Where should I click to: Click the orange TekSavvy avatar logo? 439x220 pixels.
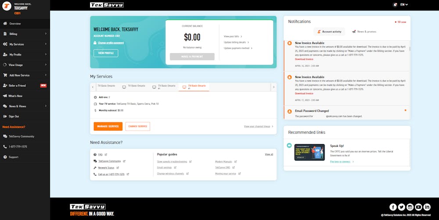click(x=7, y=6)
